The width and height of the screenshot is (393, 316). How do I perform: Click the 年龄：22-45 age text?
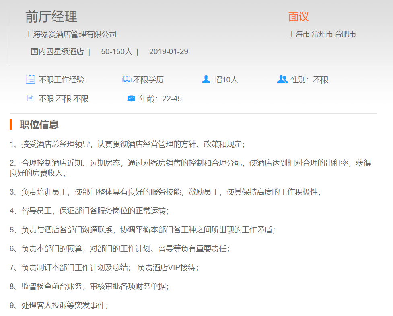tap(160, 98)
